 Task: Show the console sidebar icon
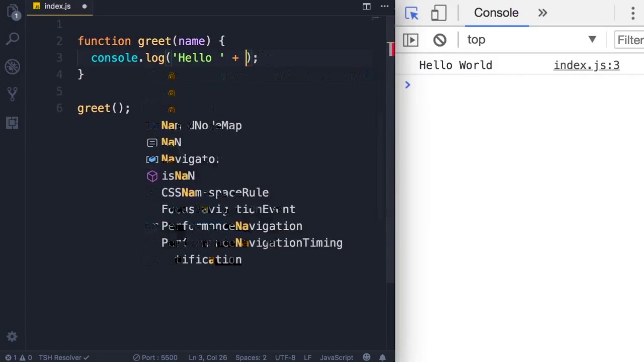[x=411, y=40]
